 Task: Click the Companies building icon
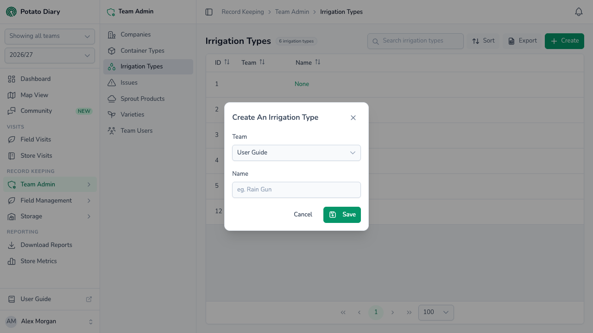(x=112, y=35)
